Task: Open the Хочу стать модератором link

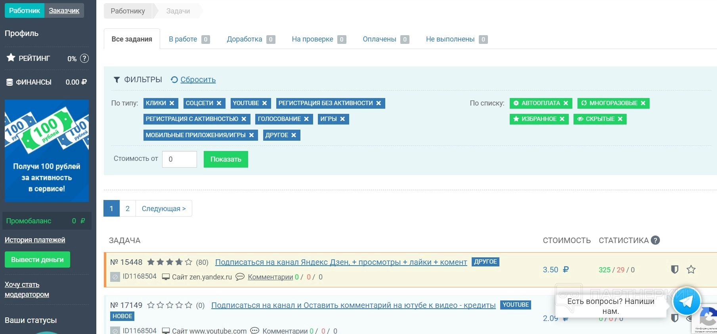Action: pos(27,289)
